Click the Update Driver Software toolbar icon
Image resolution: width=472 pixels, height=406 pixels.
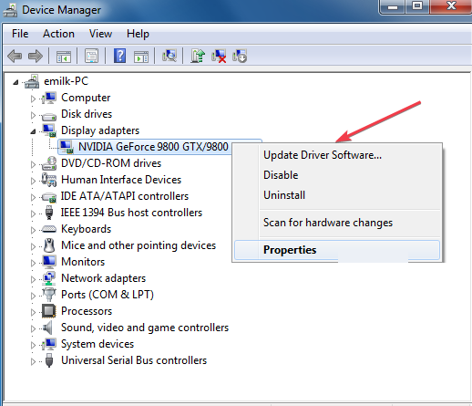click(198, 56)
